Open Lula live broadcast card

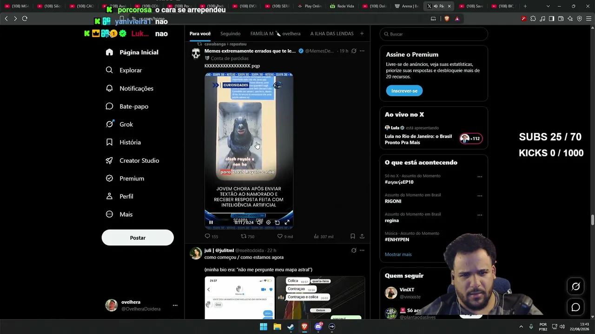434,135
